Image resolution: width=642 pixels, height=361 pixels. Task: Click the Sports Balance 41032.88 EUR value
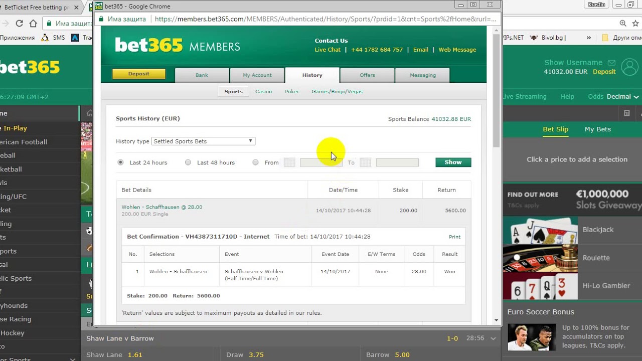[451, 119]
